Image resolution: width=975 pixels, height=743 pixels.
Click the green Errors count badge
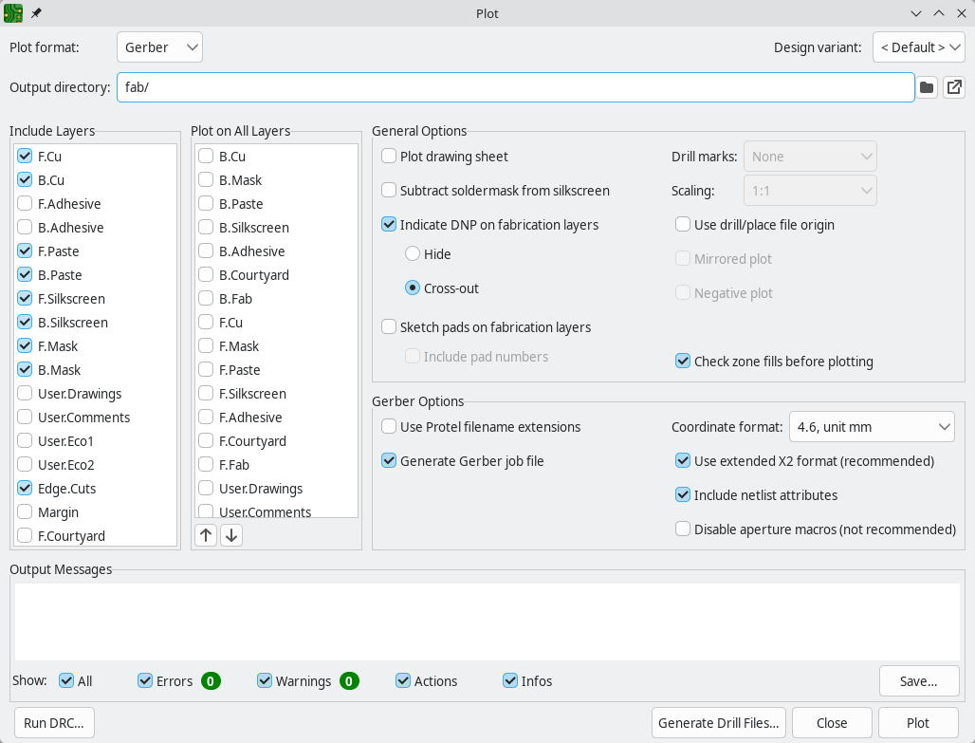(211, 681)
